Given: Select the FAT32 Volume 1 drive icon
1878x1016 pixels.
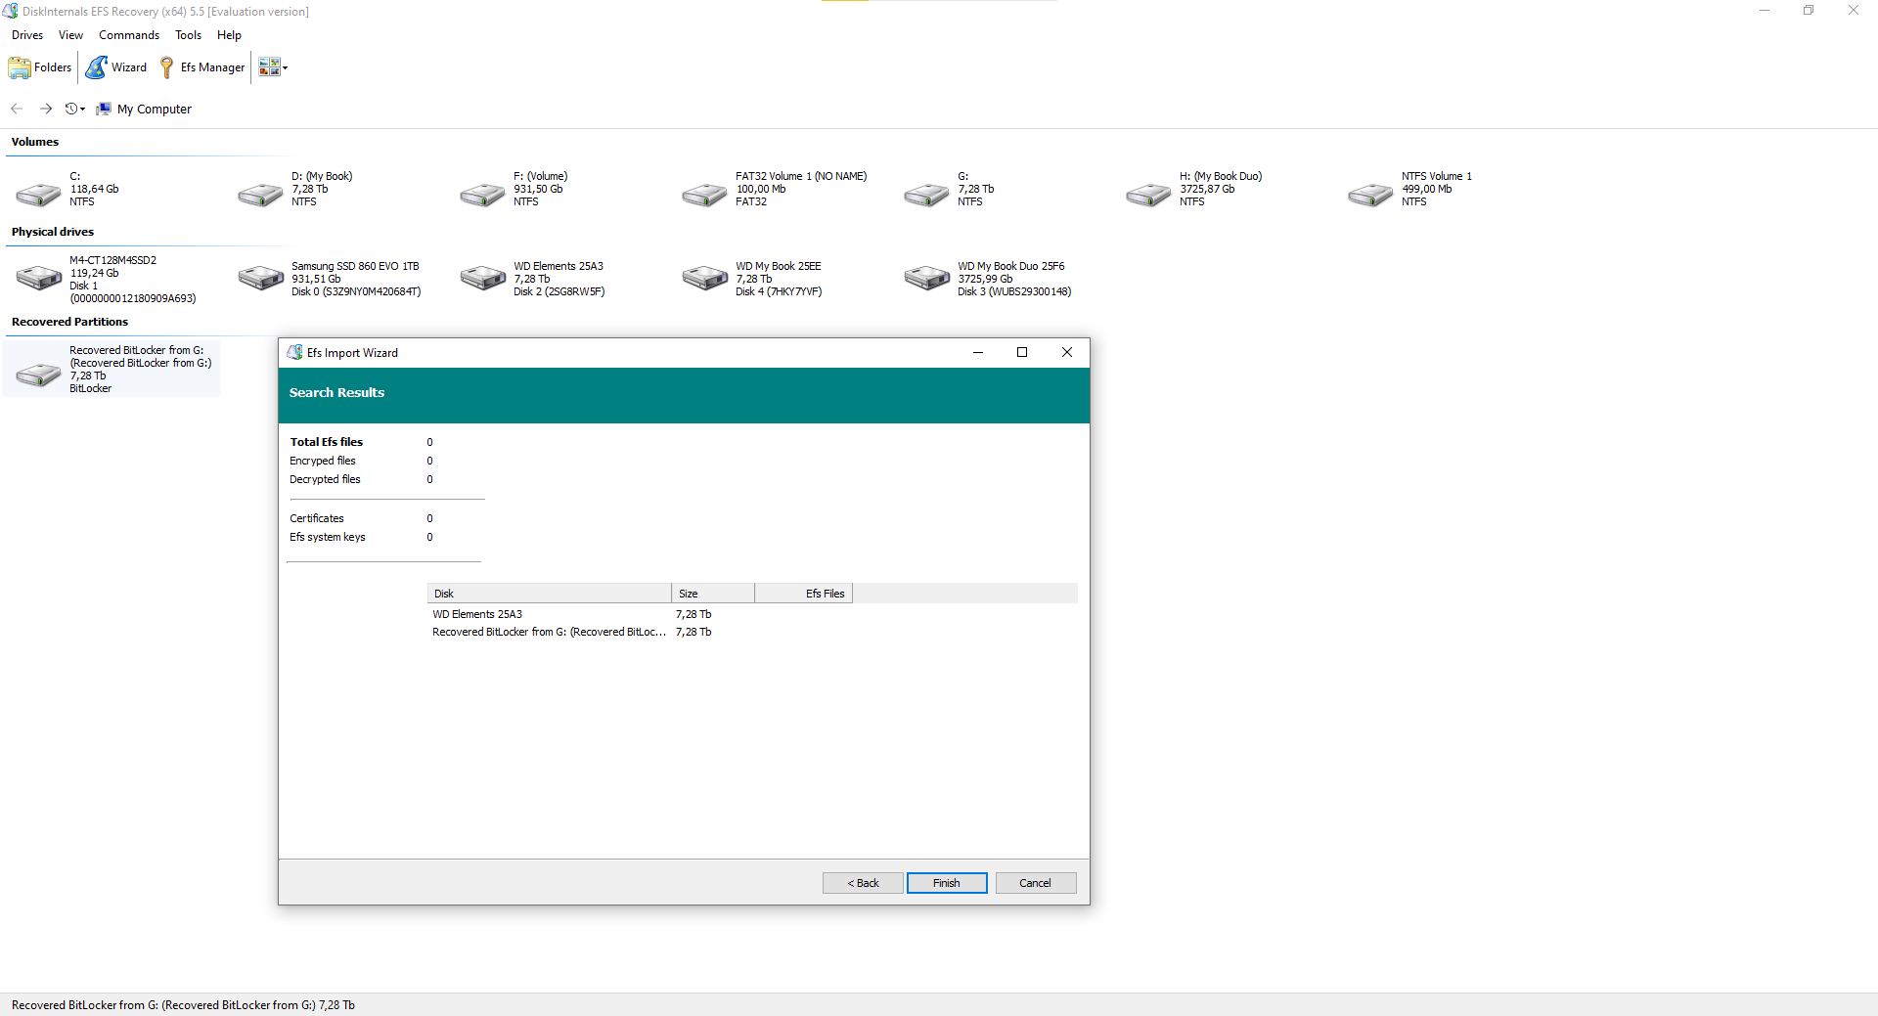Looking at the screenshot, I should coord(705,195).
